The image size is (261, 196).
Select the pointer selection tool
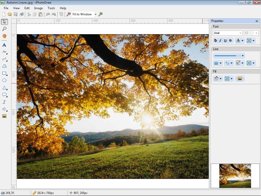pyautogui.click(x=4, y=22)
